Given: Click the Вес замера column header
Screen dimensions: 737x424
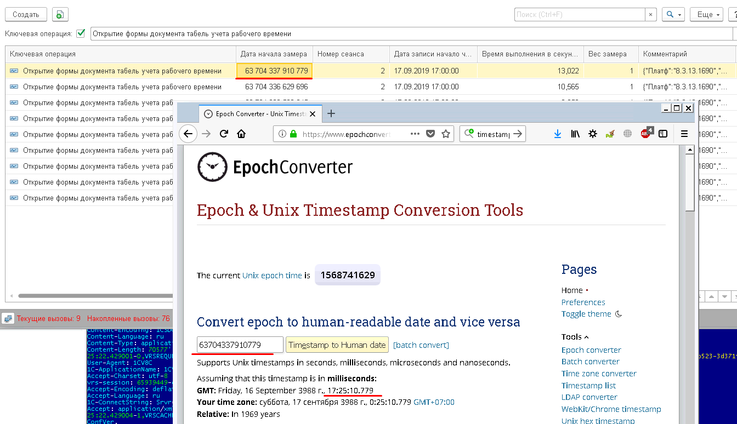Looking at the screenshot, I should [x=611, y=54].
